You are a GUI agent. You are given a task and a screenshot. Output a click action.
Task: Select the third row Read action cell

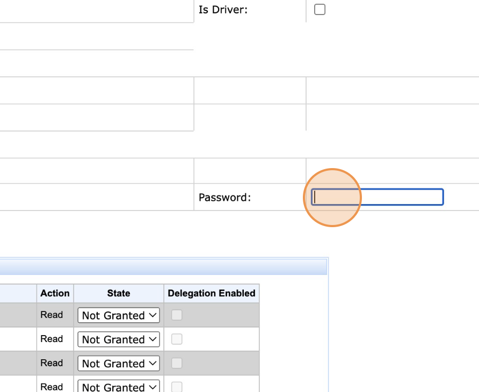pyautogui.click(x=52, y=363)
